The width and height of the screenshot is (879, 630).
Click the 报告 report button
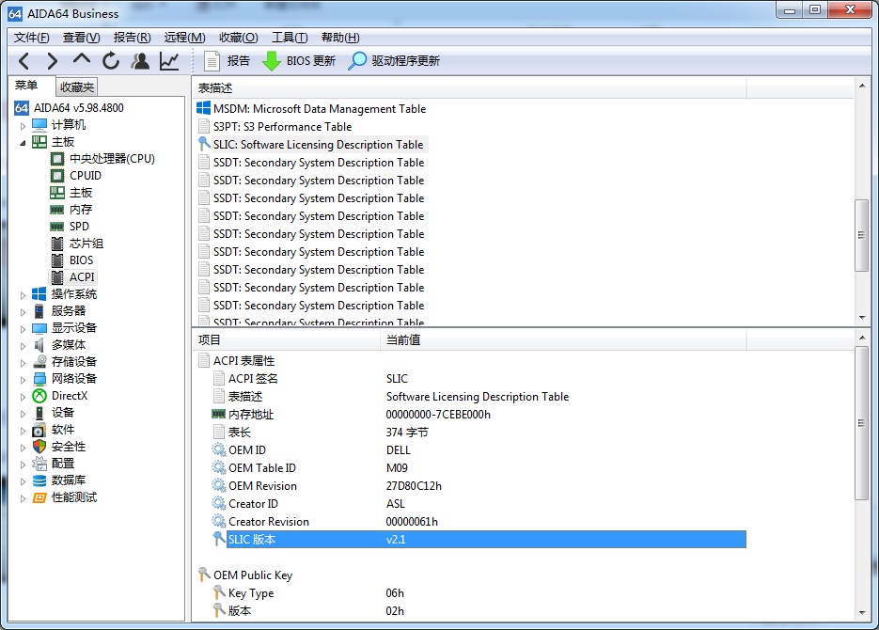(228, 61)
